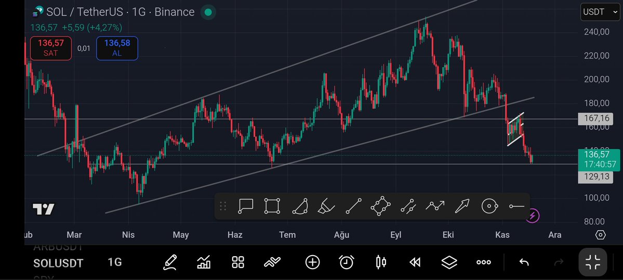Undo last action with back arrow
623x280 pixels.
[524, 262]
